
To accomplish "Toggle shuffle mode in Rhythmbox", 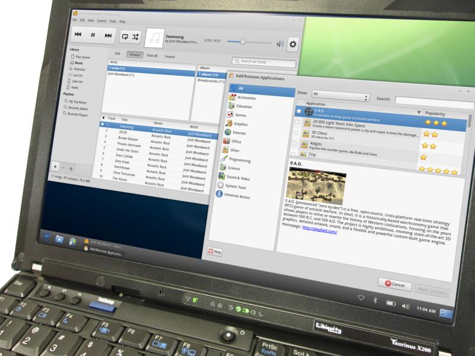I will coord(135,37).
